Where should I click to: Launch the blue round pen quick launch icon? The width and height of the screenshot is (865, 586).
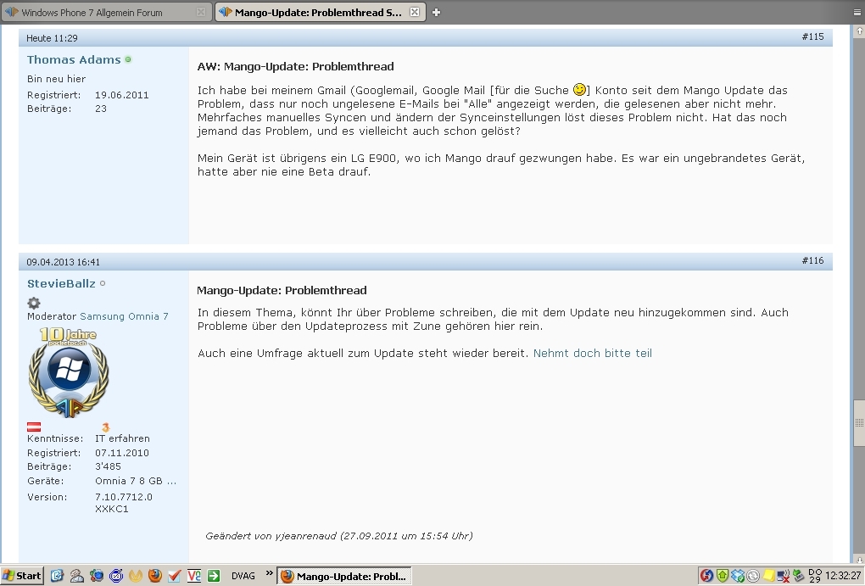point(116,576)
